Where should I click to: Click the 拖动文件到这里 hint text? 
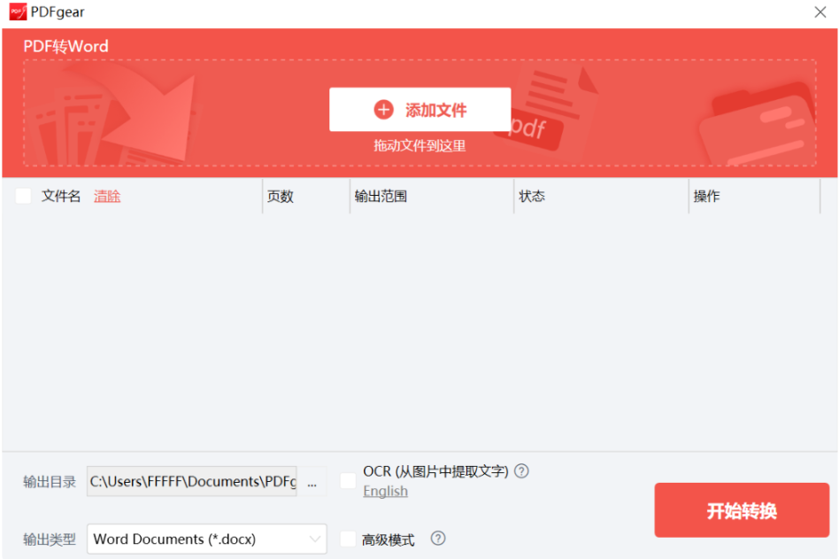pos(419,145)
